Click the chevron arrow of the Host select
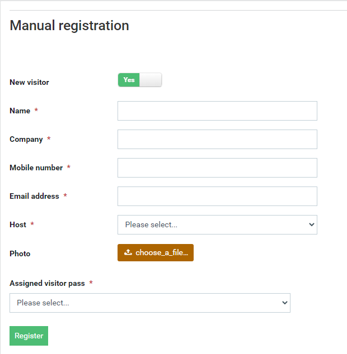 tap(312, 224)
